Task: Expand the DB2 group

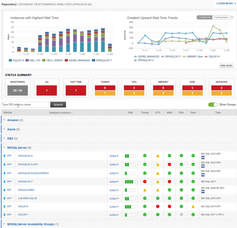Action: 4,138
